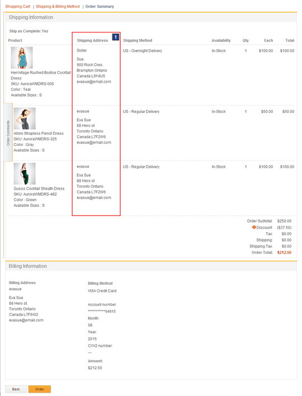Click In-Stock status for Hermitage dress
This screenshot has width=302, height=396.
point(219,51)
